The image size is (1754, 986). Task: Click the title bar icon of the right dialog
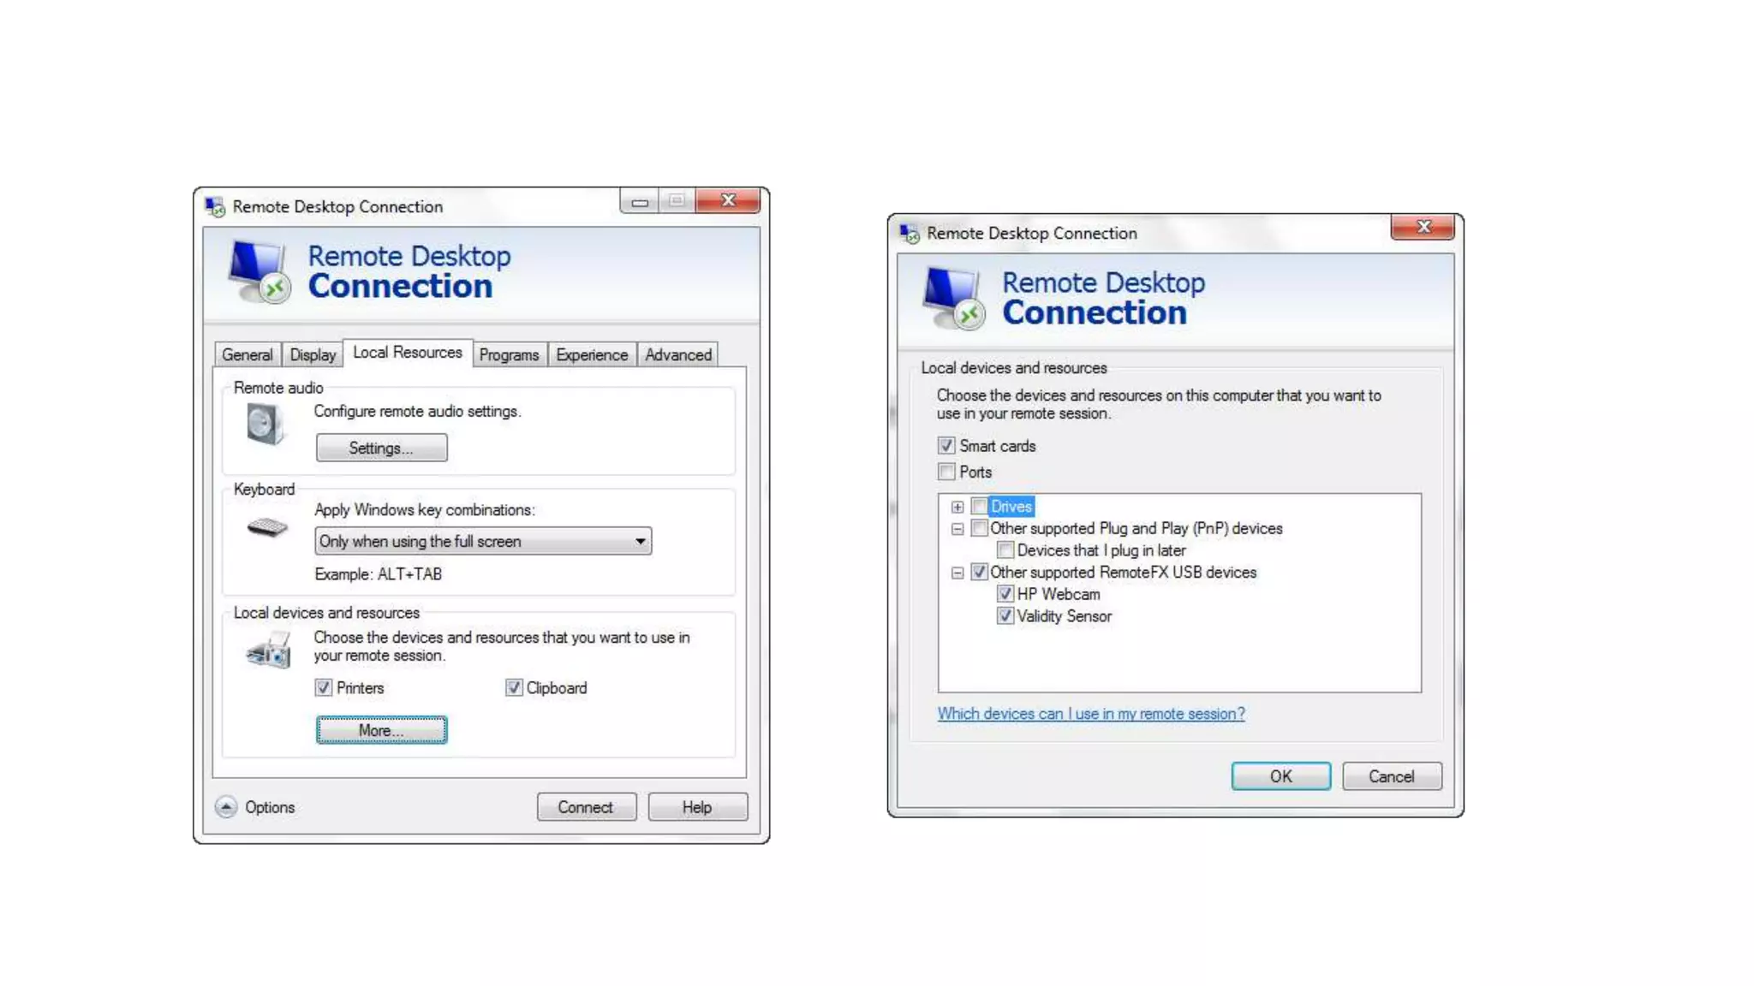910,233
